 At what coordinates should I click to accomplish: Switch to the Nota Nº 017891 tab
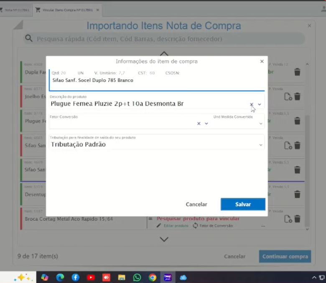tap(15, 10)
